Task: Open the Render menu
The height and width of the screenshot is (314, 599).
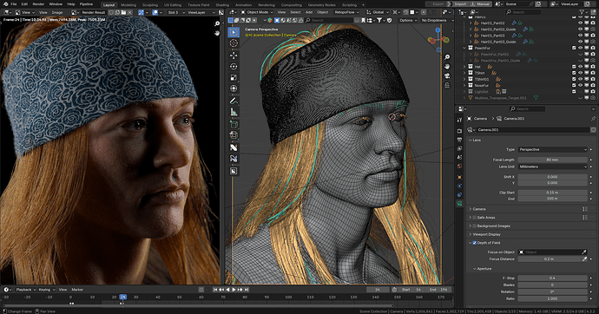Action: coord(38,4)
